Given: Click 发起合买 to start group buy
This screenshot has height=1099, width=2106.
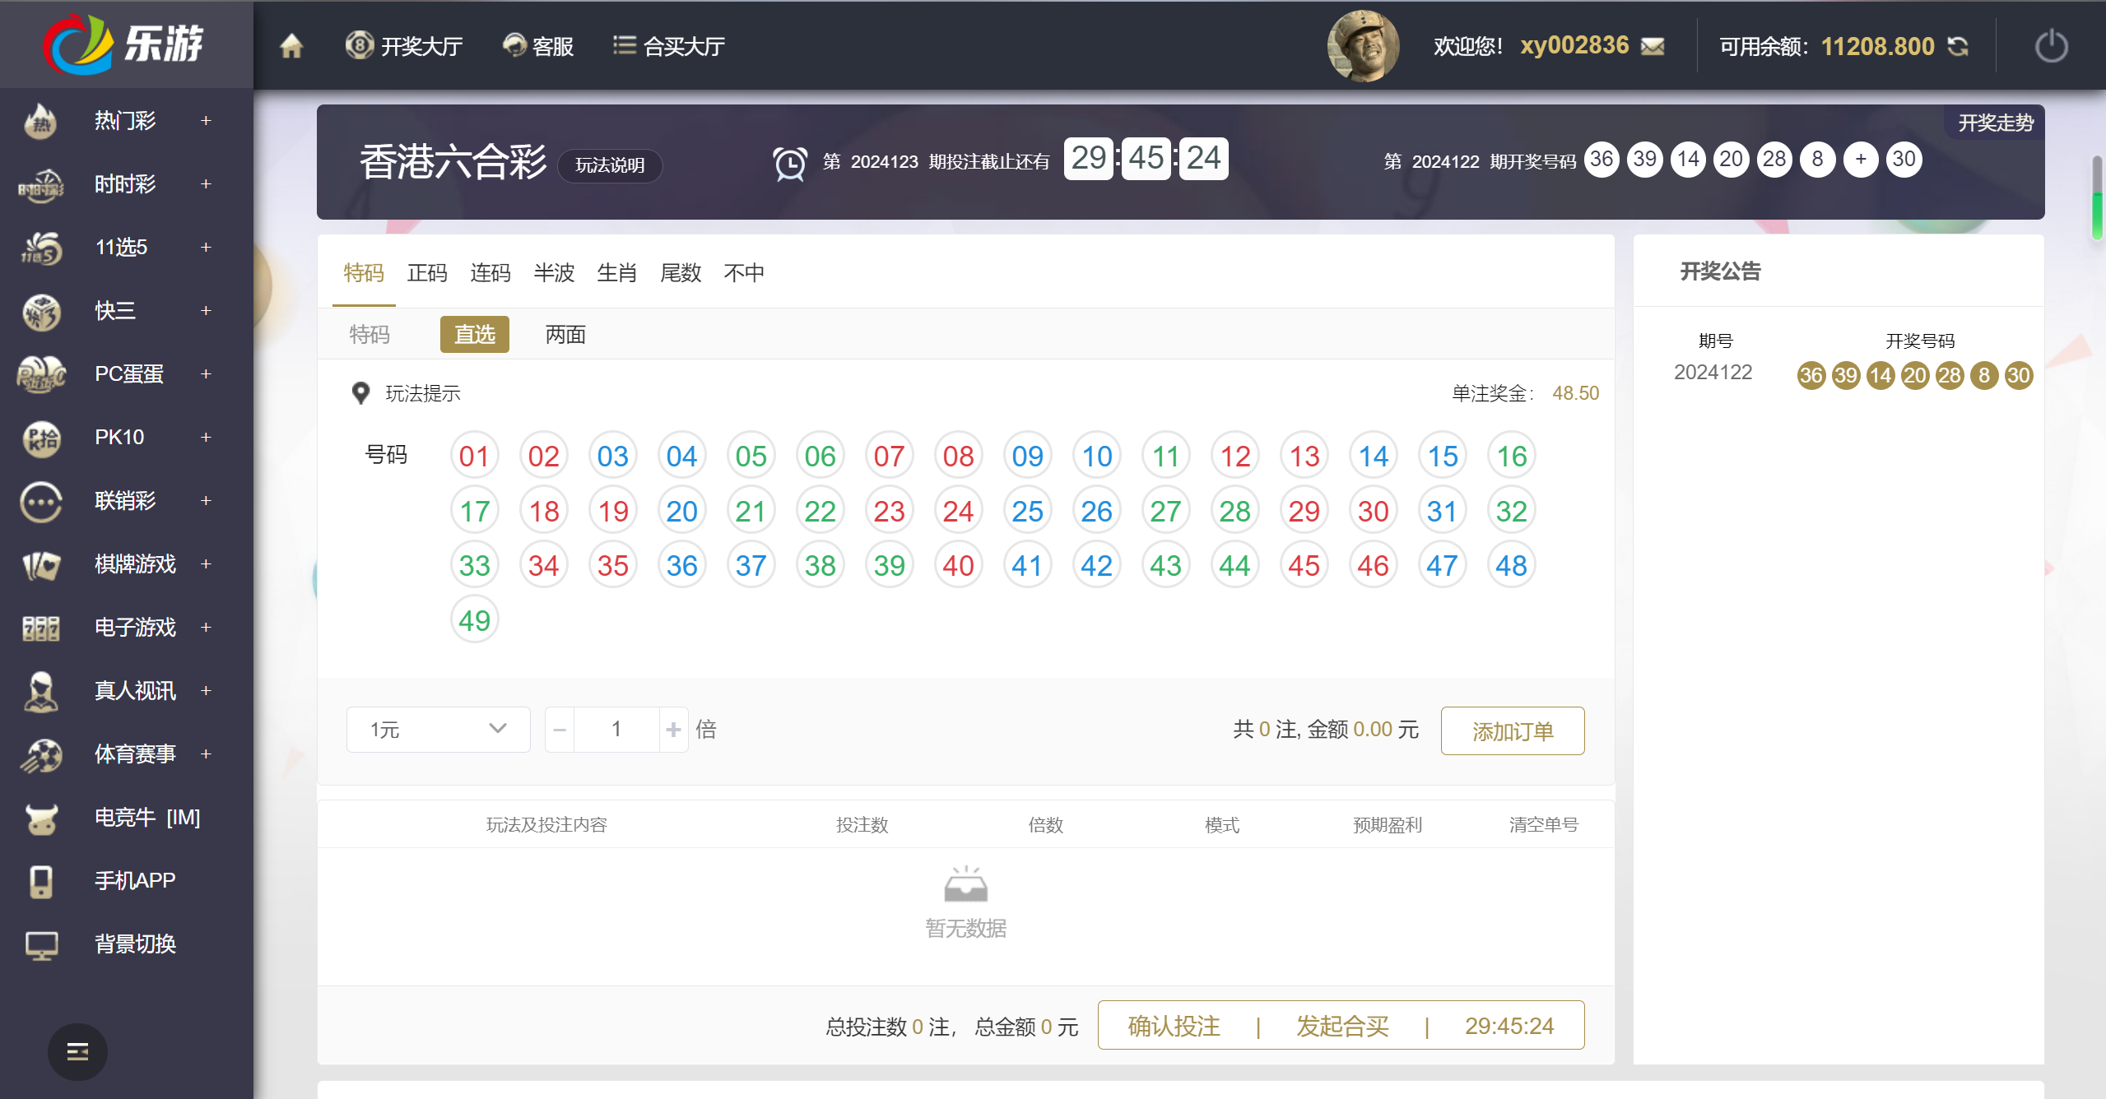Looking at the screenshot, I should (1342, 1026).
